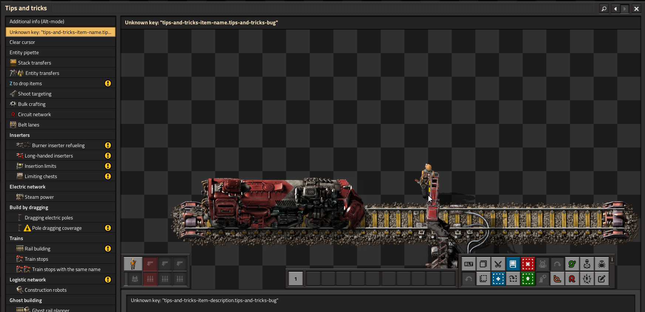
Task: Select the Cut tool scissors icon
Action: tap(498, 264)
